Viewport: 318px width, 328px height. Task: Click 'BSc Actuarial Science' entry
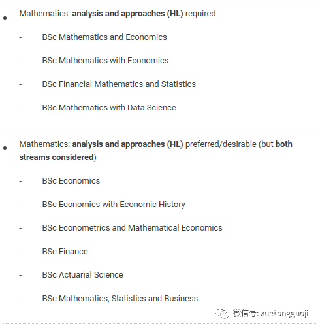(83, 275)
